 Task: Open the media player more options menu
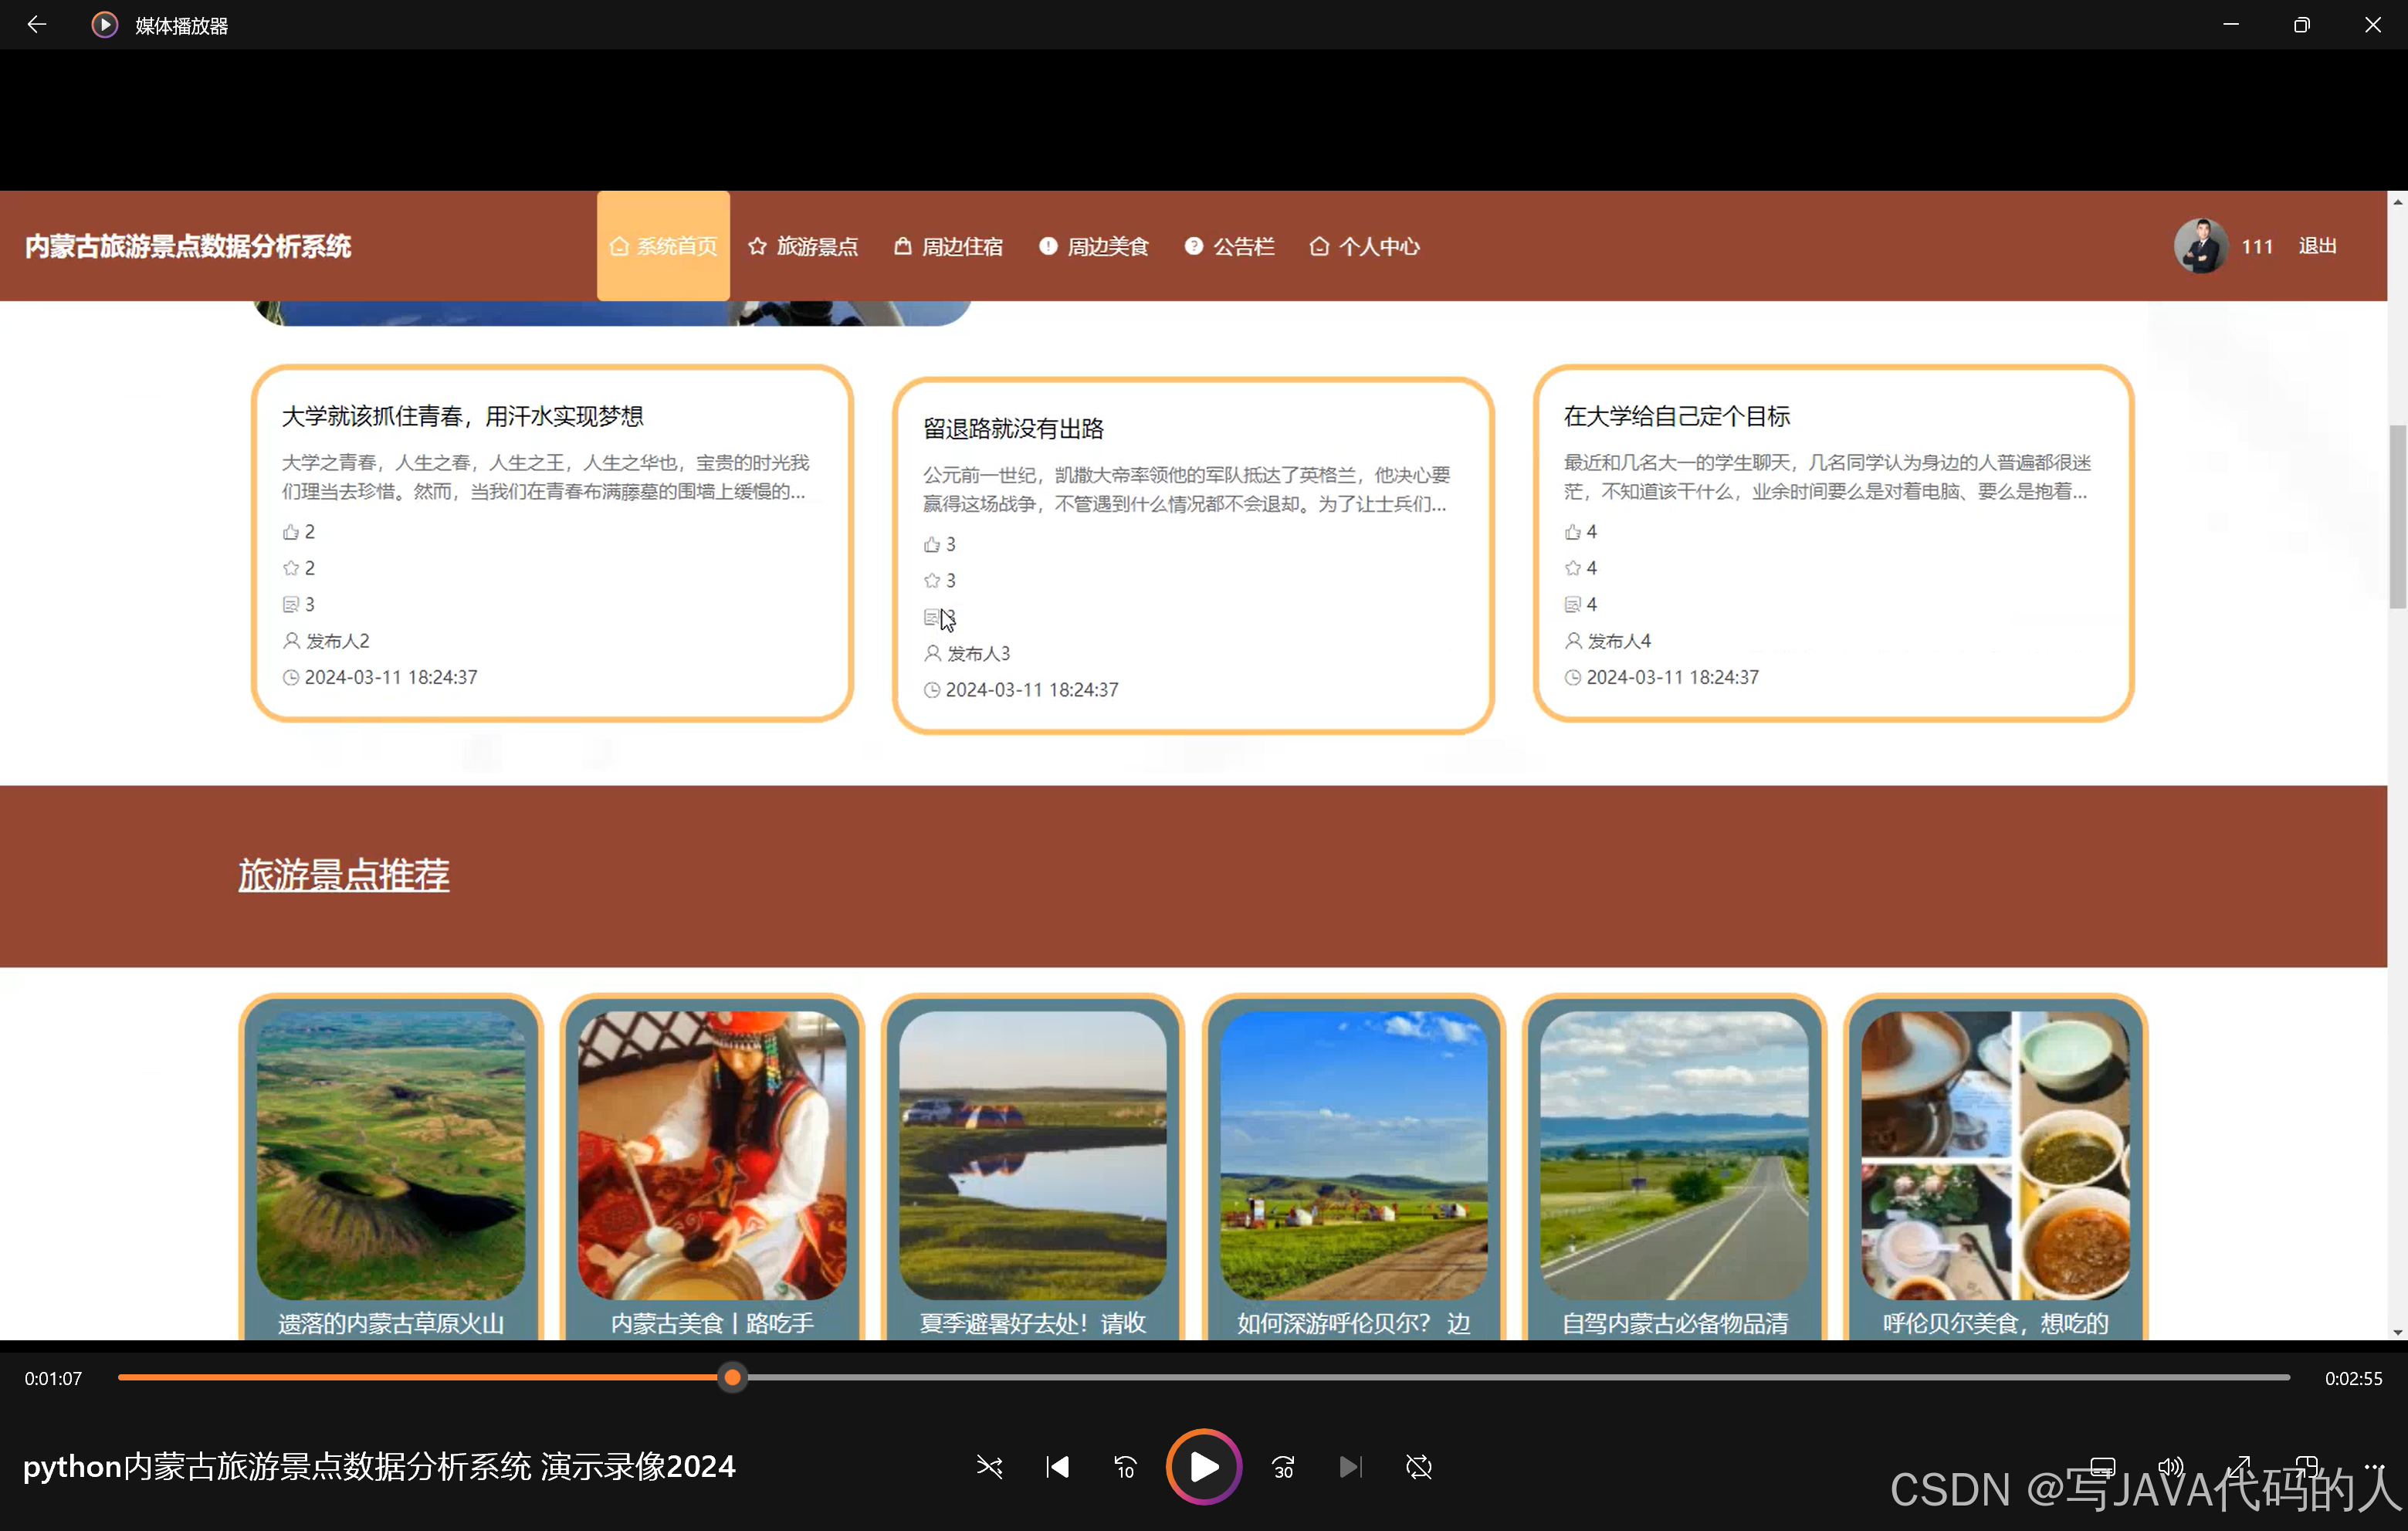[x=2374, y=1467]
